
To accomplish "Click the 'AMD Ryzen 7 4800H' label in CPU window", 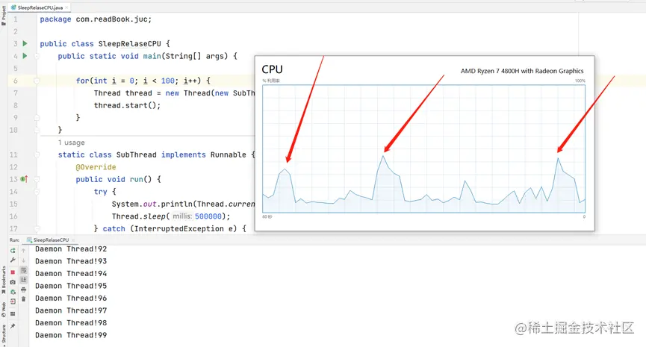I will [522, 71].
